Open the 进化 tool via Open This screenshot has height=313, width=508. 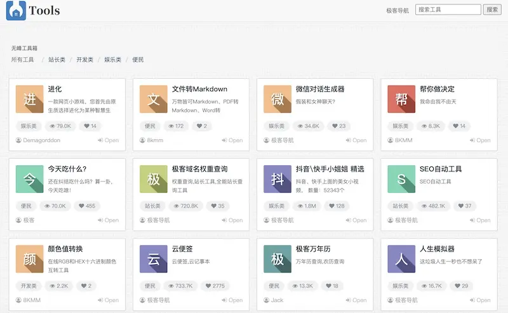click(108, 140)
